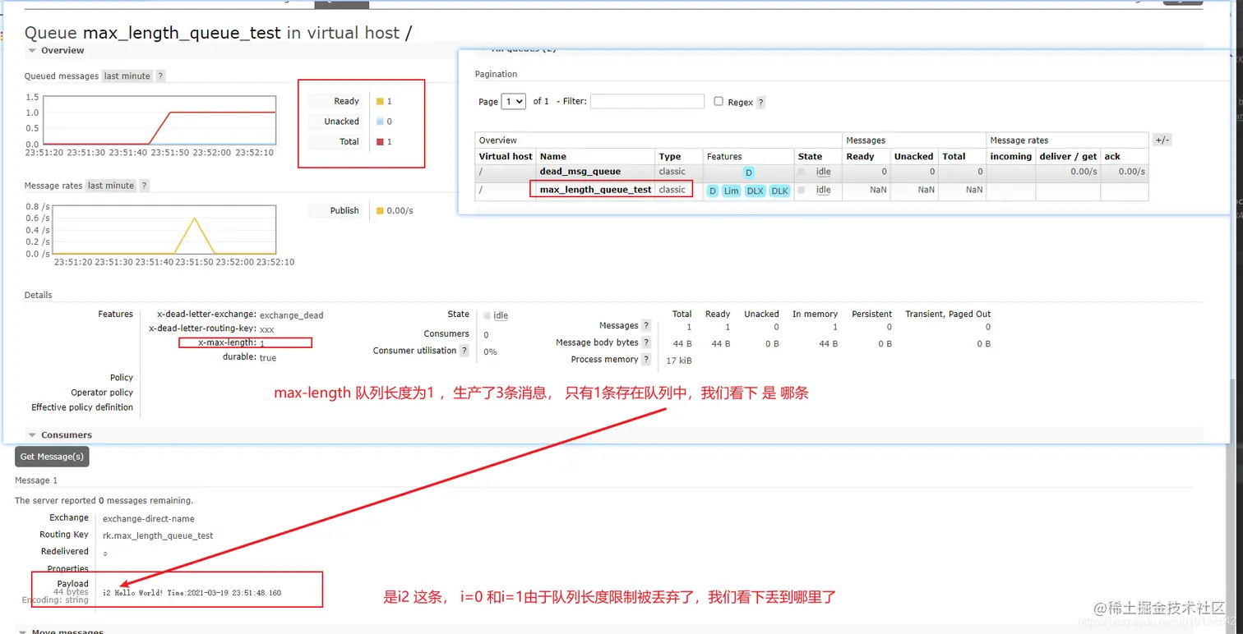This screenshot has height=634, width=1243.
Task: Click the DLX feature badge
Action: point(755,191)
